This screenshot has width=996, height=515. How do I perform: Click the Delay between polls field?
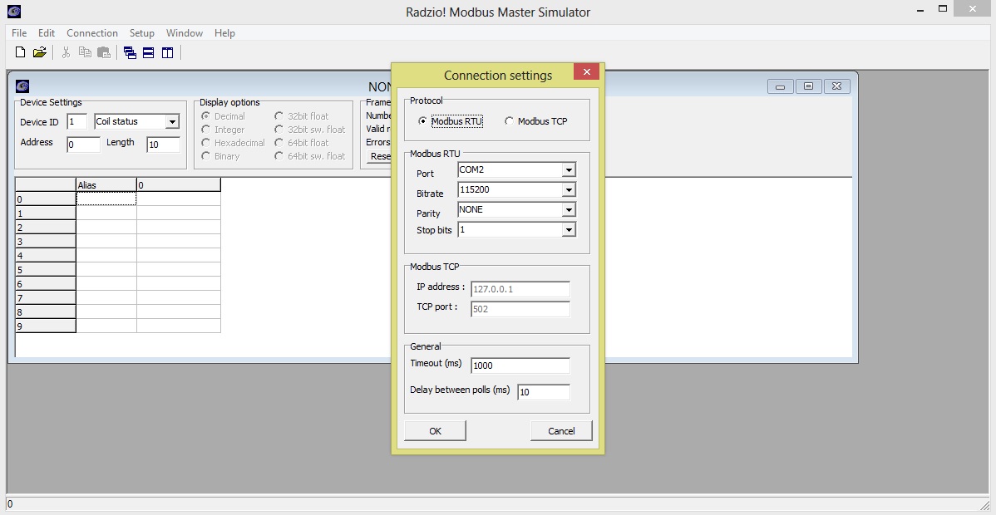[544, 392]
